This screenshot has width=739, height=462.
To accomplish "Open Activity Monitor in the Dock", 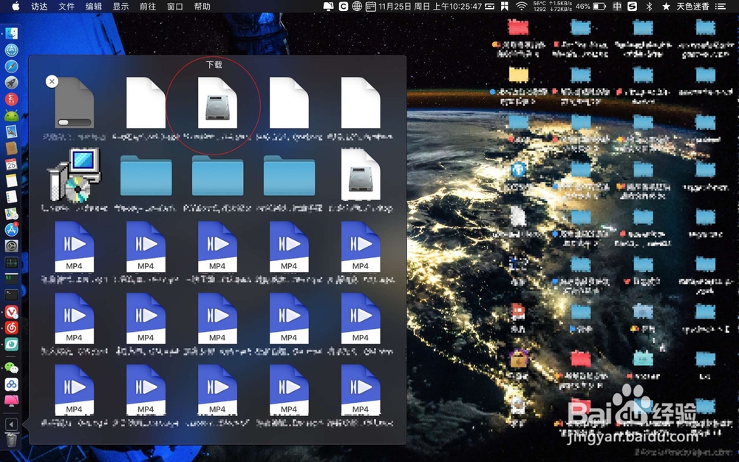I will (11, 262).
